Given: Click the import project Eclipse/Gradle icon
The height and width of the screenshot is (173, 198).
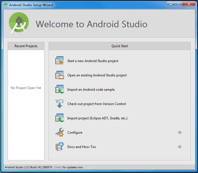Looking at the screenshot, I should point(60,118).
